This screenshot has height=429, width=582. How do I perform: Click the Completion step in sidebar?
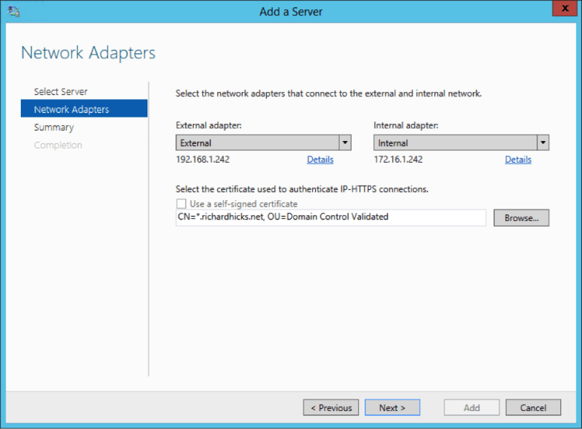pos(58,145)
